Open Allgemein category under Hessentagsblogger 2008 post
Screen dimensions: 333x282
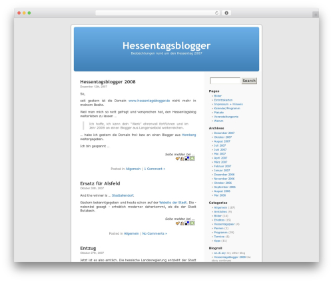[x=133, y=169]
